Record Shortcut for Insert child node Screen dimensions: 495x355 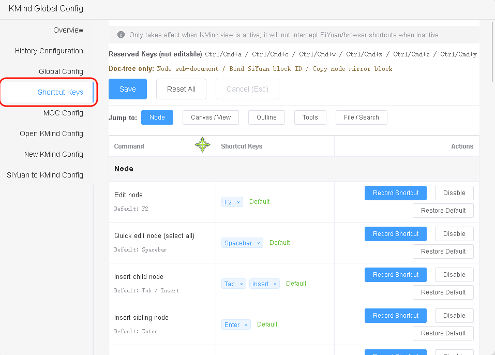pos(396,275)
